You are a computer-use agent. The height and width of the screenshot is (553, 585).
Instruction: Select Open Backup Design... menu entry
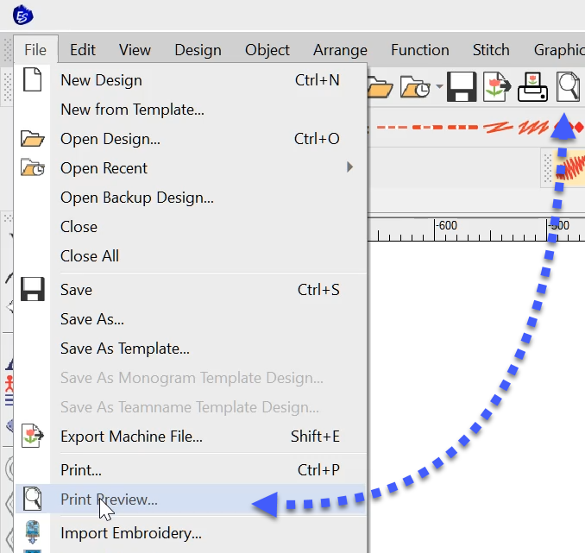point(136,198)
